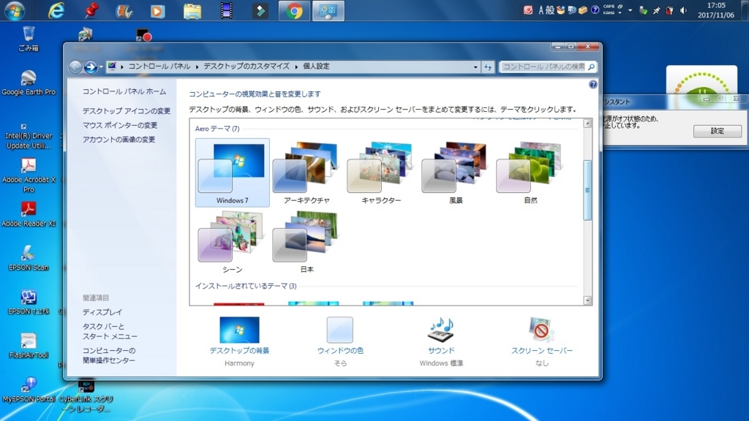Open デスクトップの背景 settings icon
749x421 pixels.
pos(239,330)
